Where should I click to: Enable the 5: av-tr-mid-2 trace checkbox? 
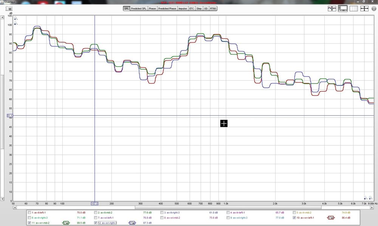(294, 212)
